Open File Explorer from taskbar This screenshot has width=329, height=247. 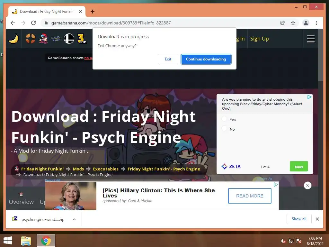26,241
